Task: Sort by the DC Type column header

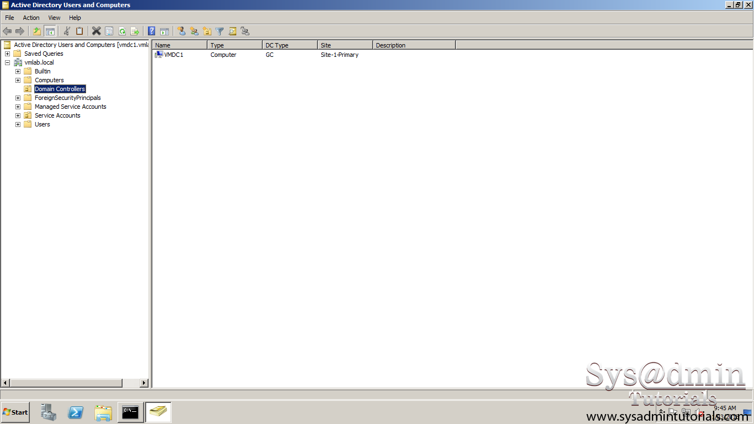Action: point(290,45)
